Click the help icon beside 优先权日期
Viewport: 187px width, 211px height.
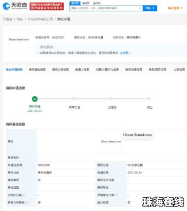point(24,195)
